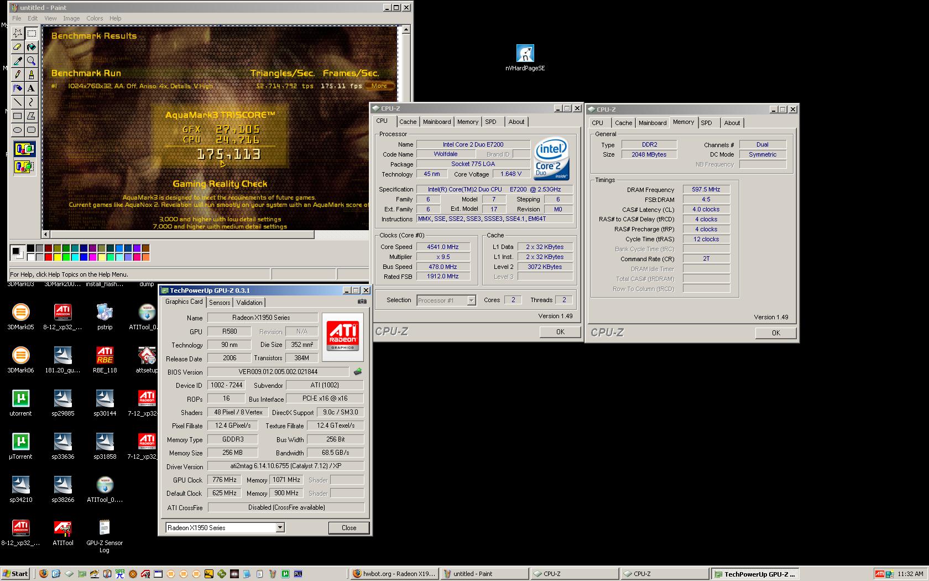Select the Pick Color eyedropper tool
This screenshot has width=929, height=581.
click(18, 61)
